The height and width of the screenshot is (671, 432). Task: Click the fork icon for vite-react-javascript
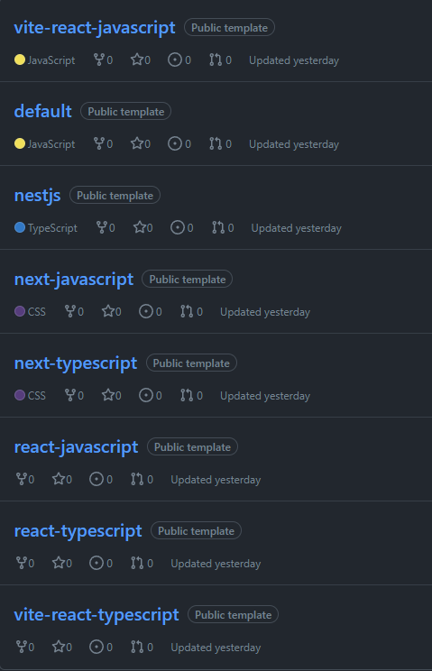(99, 60)
